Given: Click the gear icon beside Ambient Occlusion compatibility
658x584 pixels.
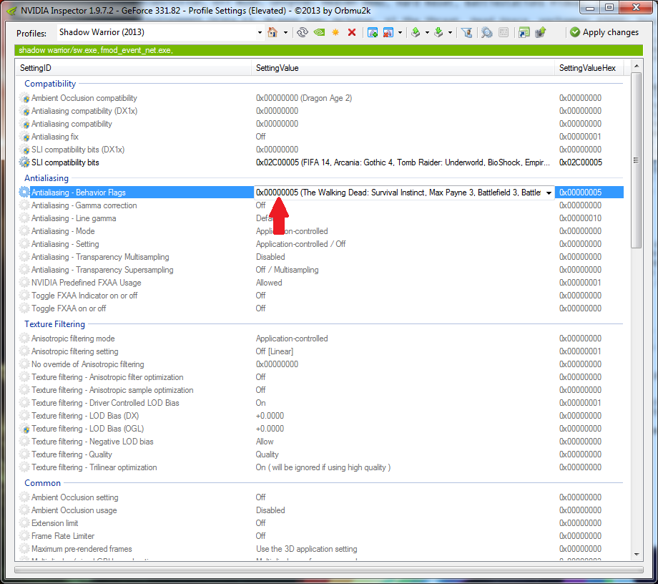Looking at the screenshot, I should coord(25,98).
